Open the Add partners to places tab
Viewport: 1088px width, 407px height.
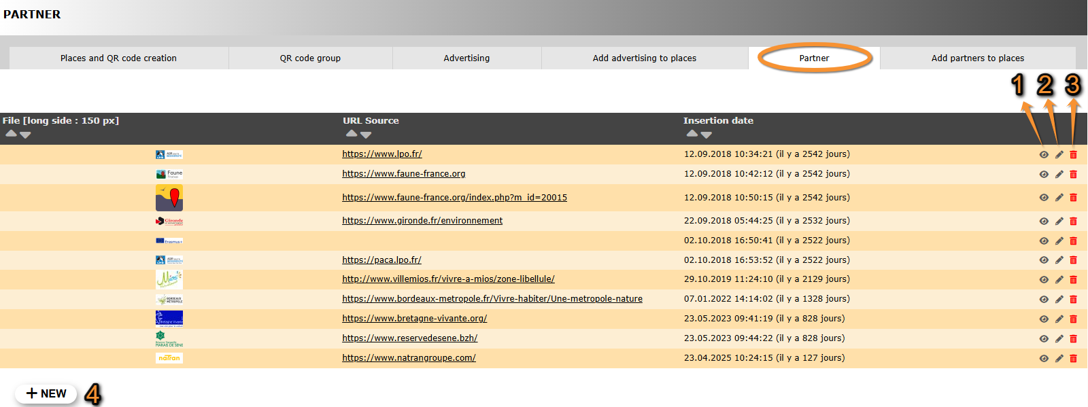point(977,58)
